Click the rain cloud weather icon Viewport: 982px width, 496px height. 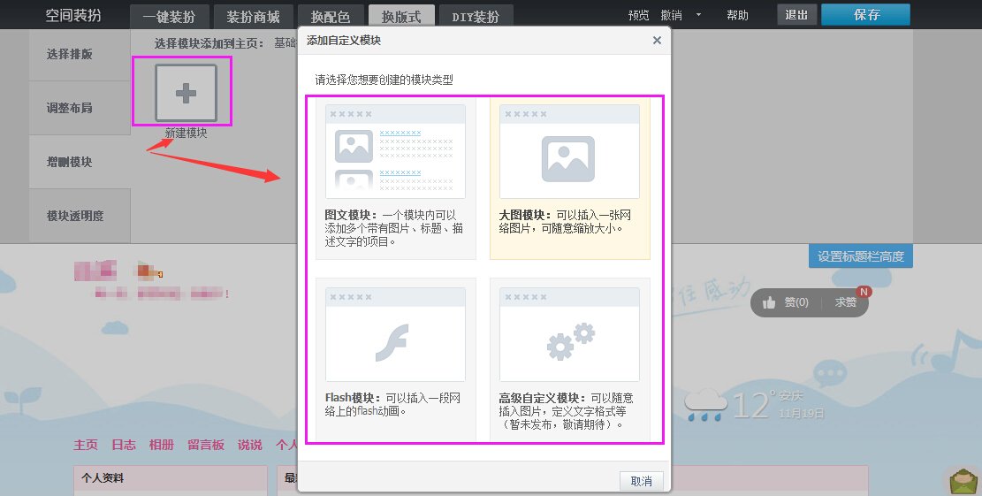pos(706,405)
